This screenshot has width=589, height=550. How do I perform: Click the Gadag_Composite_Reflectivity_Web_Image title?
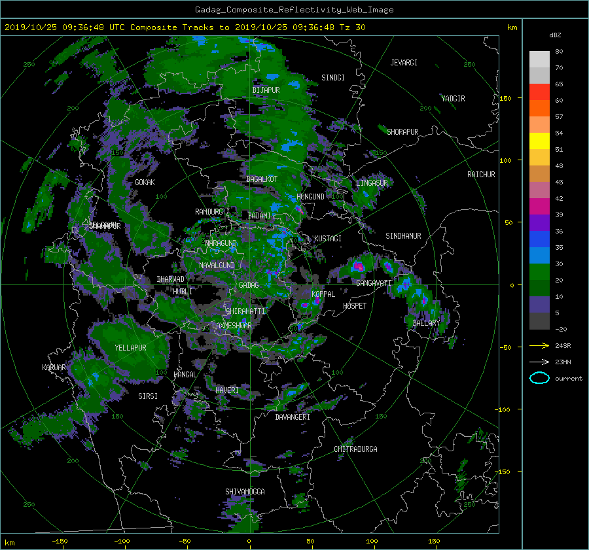click(x=294, y=10)
